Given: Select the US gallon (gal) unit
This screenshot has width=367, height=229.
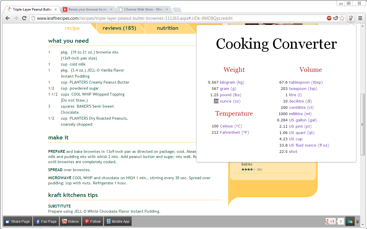Looking at the screenshot, I should click(303, 120).
